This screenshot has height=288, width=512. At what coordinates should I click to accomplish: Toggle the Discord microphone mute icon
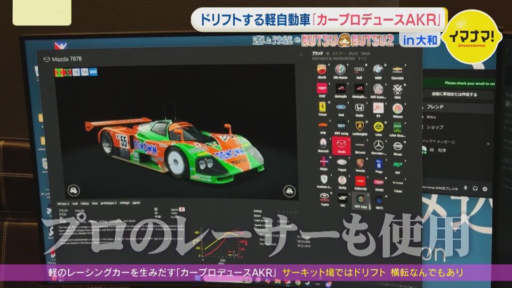click(466, 188)
